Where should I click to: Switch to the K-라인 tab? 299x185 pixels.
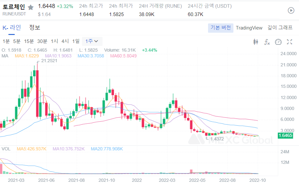(x=12, y=28)
